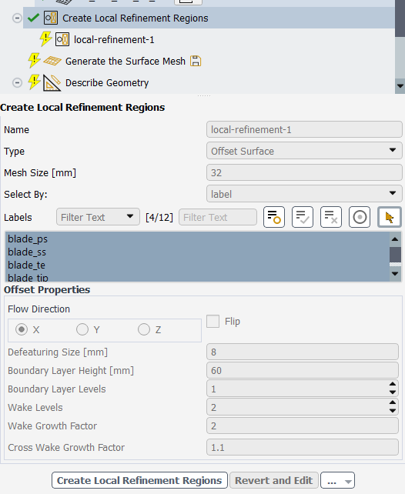Image resolution: width=405 pixels, height=494 pixels.
Task: Click scroll down arrow of workflow tree
Action: point(400,86)
